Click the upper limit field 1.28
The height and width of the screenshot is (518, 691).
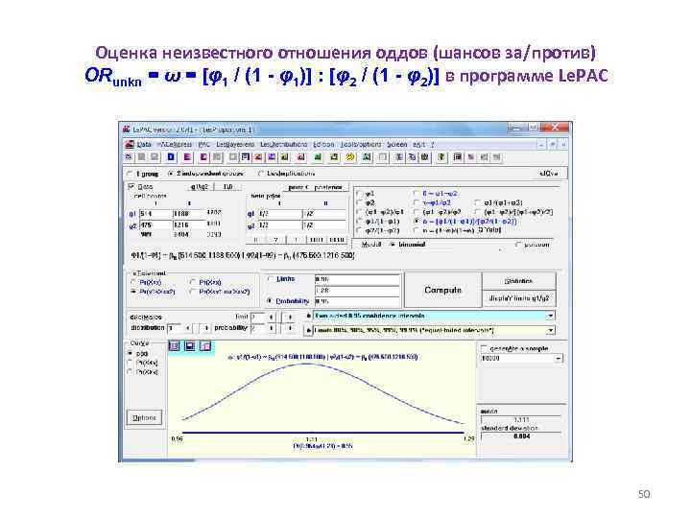pos(357,291)
